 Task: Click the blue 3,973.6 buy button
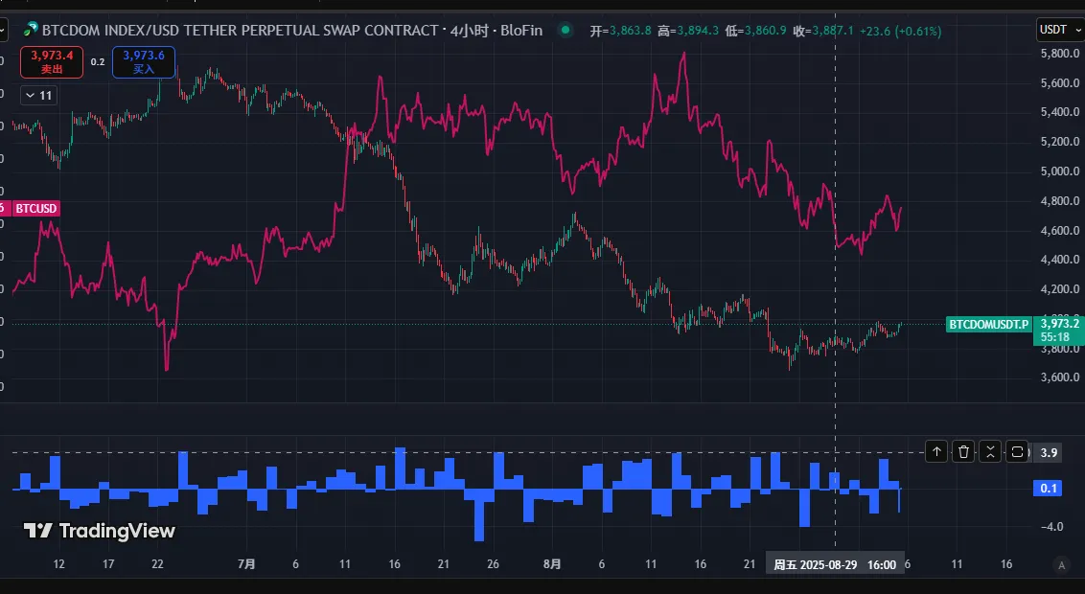click(x=143, y=61)
